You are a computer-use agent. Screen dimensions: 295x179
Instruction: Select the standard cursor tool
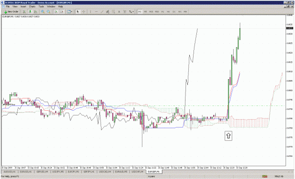click(x=78, y=12)
